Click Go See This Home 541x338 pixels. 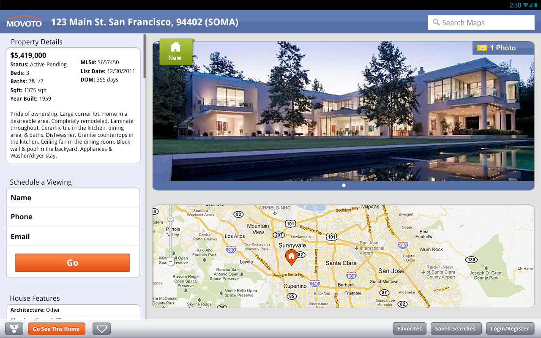coord(57,328)
